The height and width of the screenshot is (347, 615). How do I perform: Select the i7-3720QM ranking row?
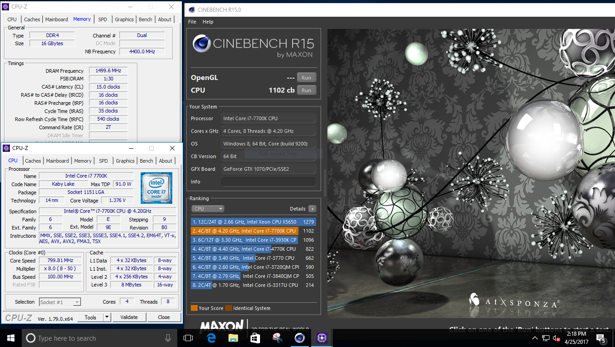coord(253,267)
